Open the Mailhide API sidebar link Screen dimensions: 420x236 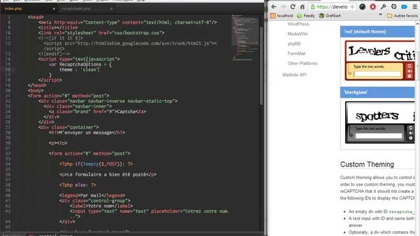tap(295, 75)
